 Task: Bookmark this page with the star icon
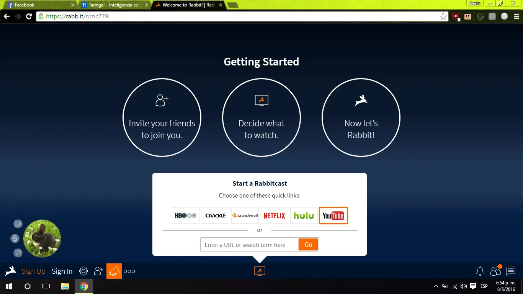[x=443, y=16]
